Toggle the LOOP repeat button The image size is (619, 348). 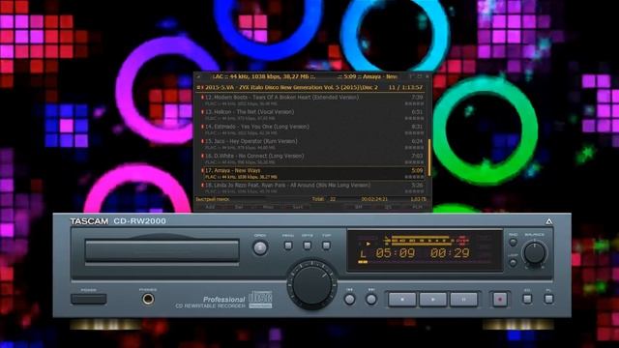pos(513,263)
